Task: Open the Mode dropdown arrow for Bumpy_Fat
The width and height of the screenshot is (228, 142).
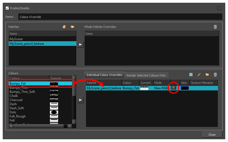Action: coord(173,88)
